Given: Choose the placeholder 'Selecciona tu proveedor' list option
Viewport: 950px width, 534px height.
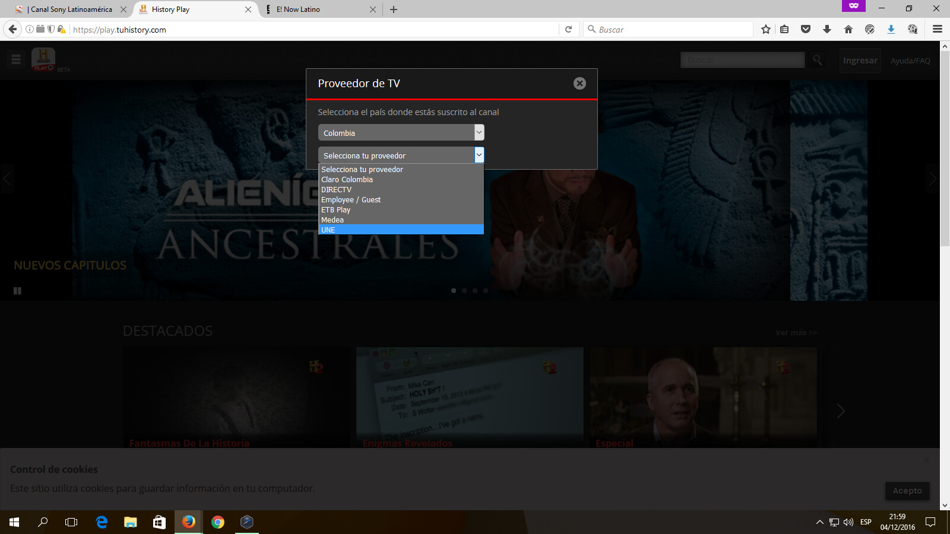Looking at the screenshot, I should [401, 170].
